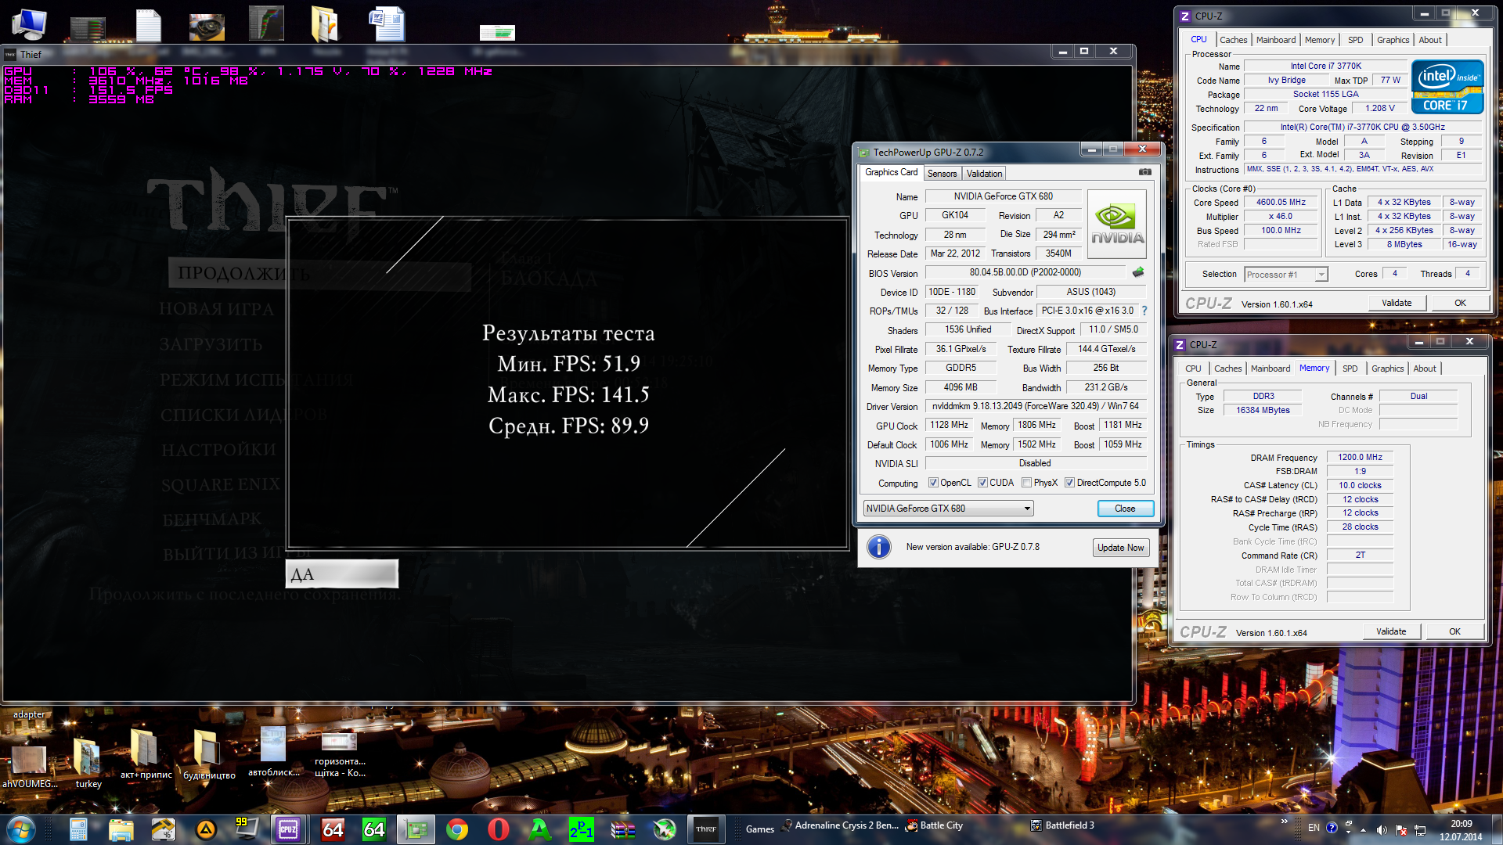Screen dimensions: 1503x845
Task: Click the system volume speaker icon
Action: point(1382,829)
